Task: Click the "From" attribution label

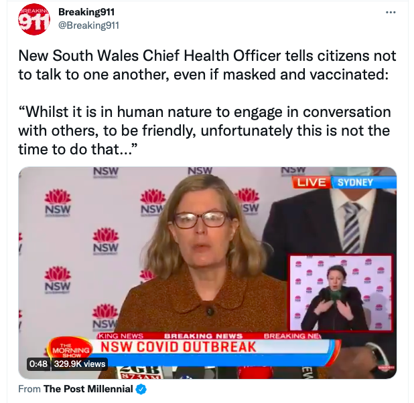Action: (x=29, y=389)
